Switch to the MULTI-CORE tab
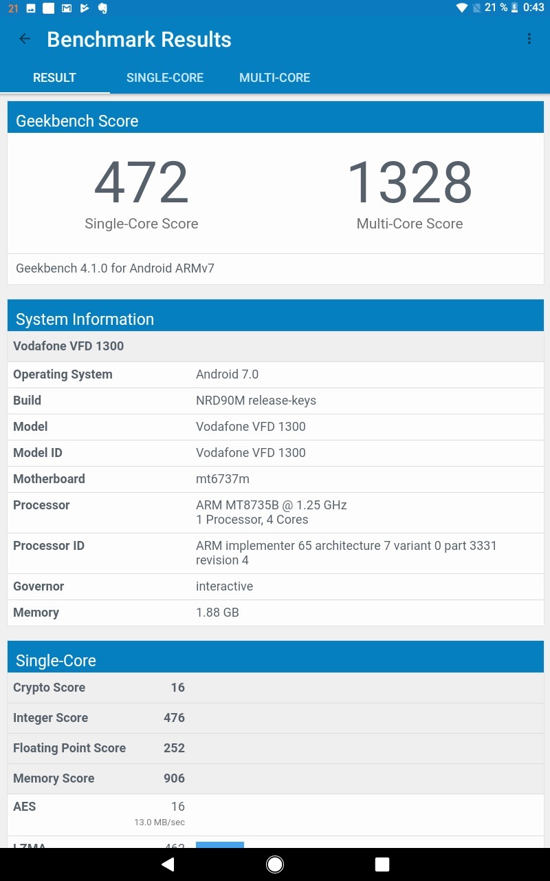This screenshot has width=550, height=881. [x=274, y=78]
